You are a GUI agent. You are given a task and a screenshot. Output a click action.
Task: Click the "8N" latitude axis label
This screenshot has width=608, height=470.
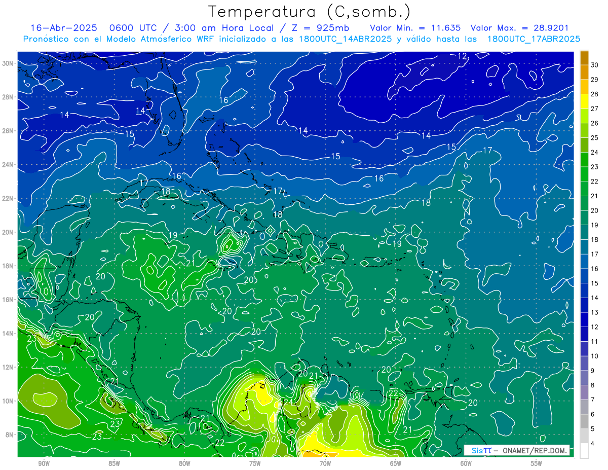pyautogui.click(x=10, y=435)
